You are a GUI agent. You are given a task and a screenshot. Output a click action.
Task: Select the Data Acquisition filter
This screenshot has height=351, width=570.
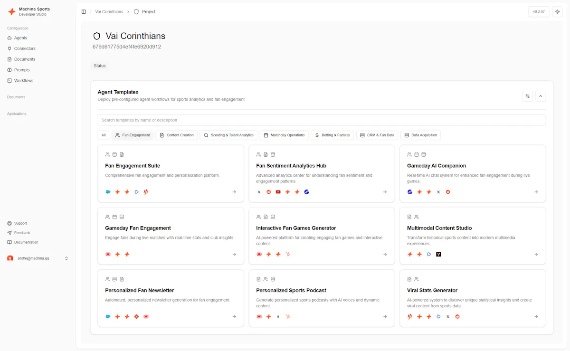[x=420, y=135]
